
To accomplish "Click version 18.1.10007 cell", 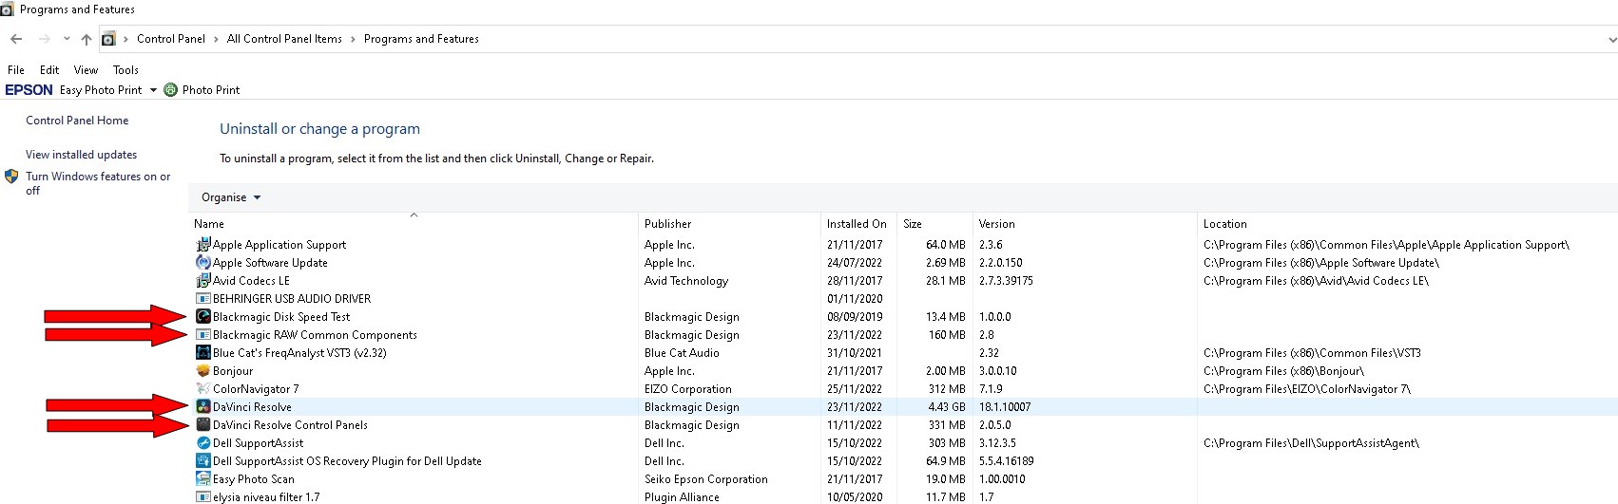I will (x=1005, y=407).
